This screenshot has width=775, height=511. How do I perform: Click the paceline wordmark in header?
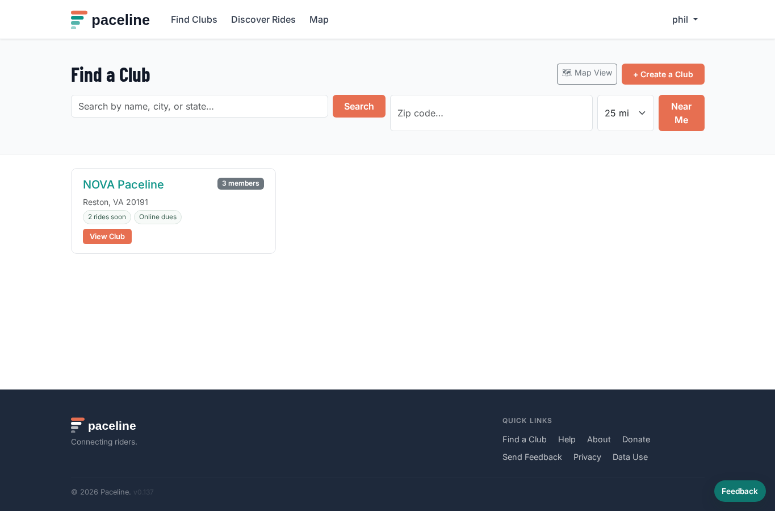120,20
